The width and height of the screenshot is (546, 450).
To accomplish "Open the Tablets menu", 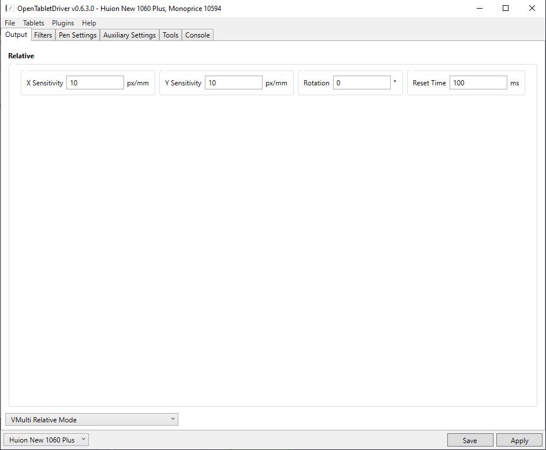I will [x=33, y=23].
